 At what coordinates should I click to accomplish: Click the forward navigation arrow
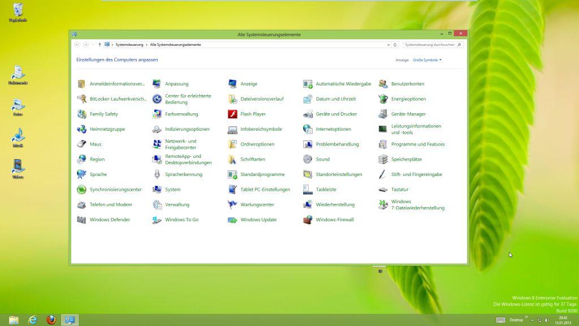point(86,45)
